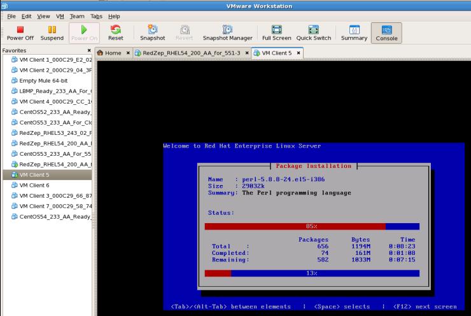Click the 13% overall progress bar
The image size is (471, 316).
[312, 273]
